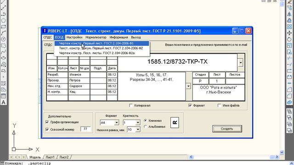Screen dimensions: 294x165
Task: Select the Mirror modify tool
Action: pos(289,14)
